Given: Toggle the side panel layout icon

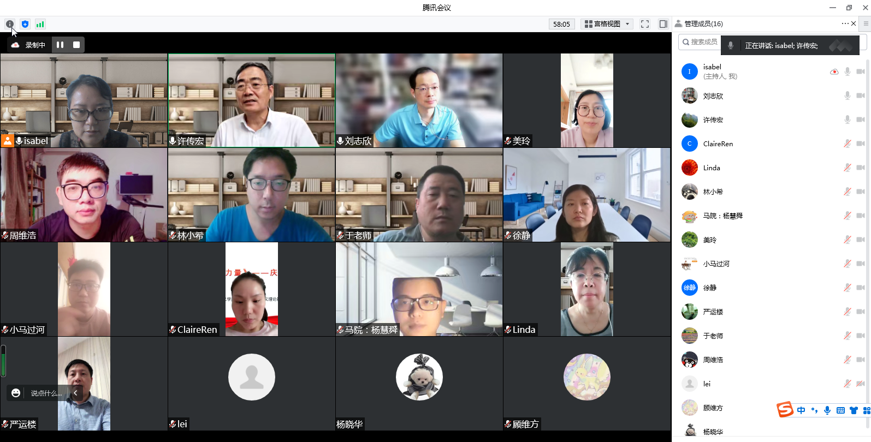Looking at the screenshot, I should (663, 24).
